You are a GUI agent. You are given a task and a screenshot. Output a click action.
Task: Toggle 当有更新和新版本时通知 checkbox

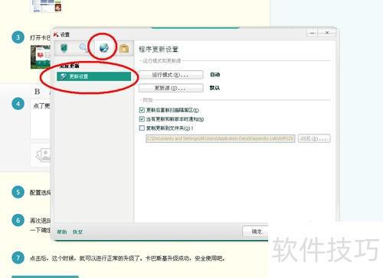point(142,119)
